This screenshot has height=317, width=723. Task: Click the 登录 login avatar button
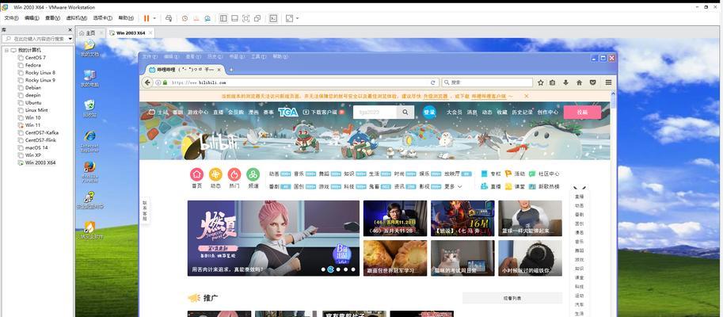point(429,112)
